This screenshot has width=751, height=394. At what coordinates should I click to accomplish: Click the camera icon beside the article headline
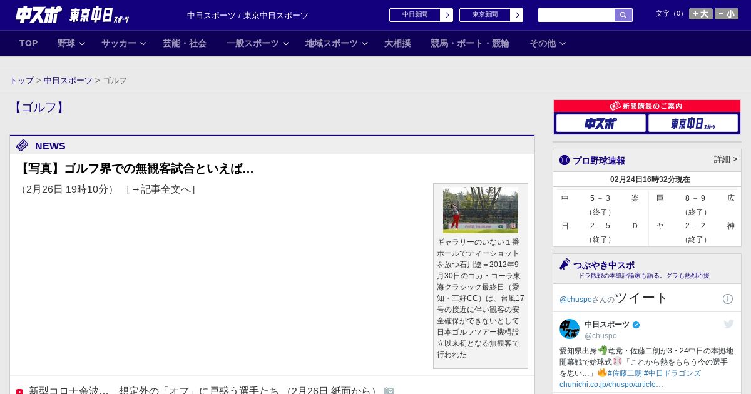pos(389,391)
